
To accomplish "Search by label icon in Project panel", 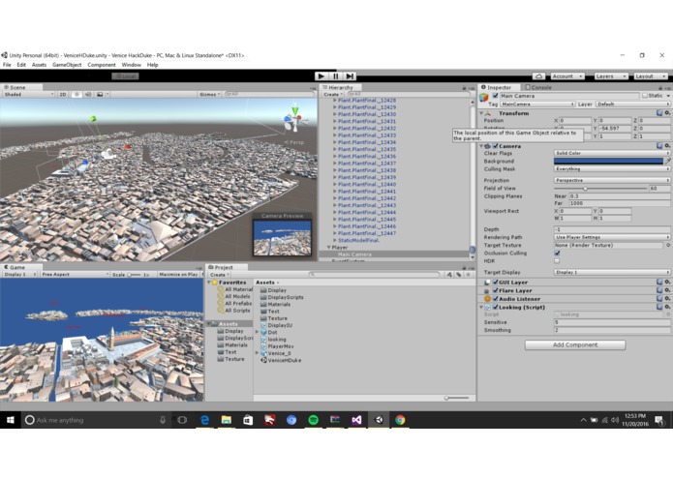I will tap(459, 275).
